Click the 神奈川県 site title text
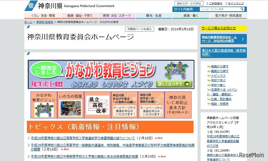Image resolution: width=268 pixels, height=161 pixels. (x=50, y=6)
